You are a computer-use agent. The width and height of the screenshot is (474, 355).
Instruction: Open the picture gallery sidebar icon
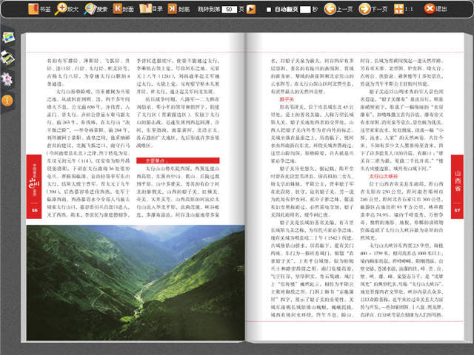coord(8,38)
